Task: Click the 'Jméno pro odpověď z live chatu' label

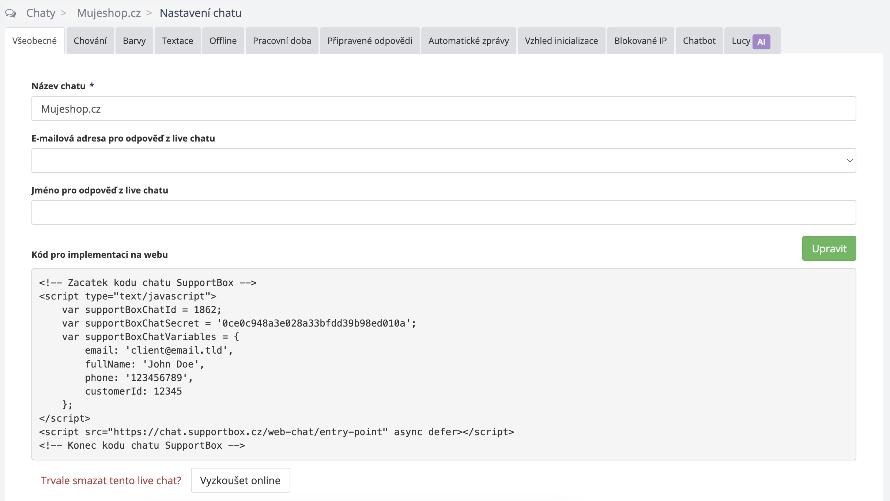Action: 100,190
